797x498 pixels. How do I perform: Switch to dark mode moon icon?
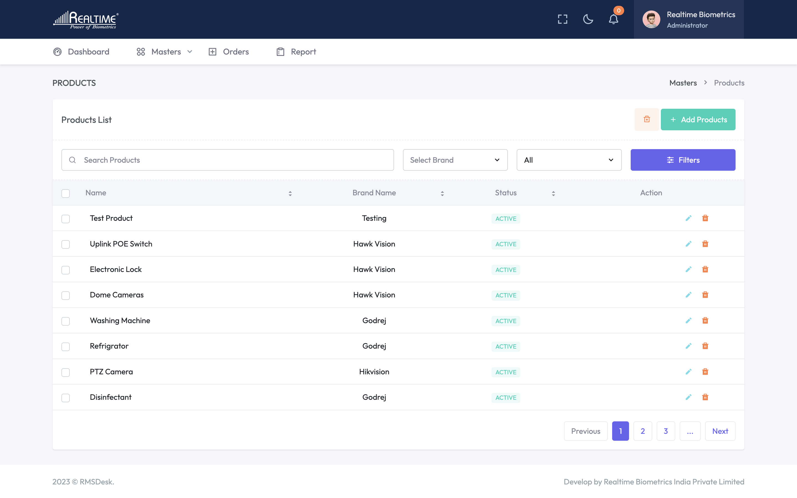pyautogui.click(x=588, y=19)
